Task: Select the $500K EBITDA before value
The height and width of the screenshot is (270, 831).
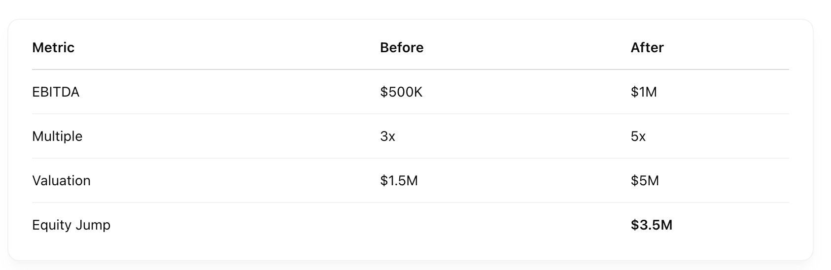Action: pyautogui.click(x=401, y=92)
